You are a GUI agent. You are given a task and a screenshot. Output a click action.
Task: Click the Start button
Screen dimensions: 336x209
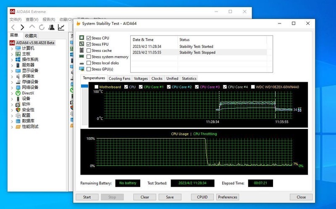click(x=87, y=197)
